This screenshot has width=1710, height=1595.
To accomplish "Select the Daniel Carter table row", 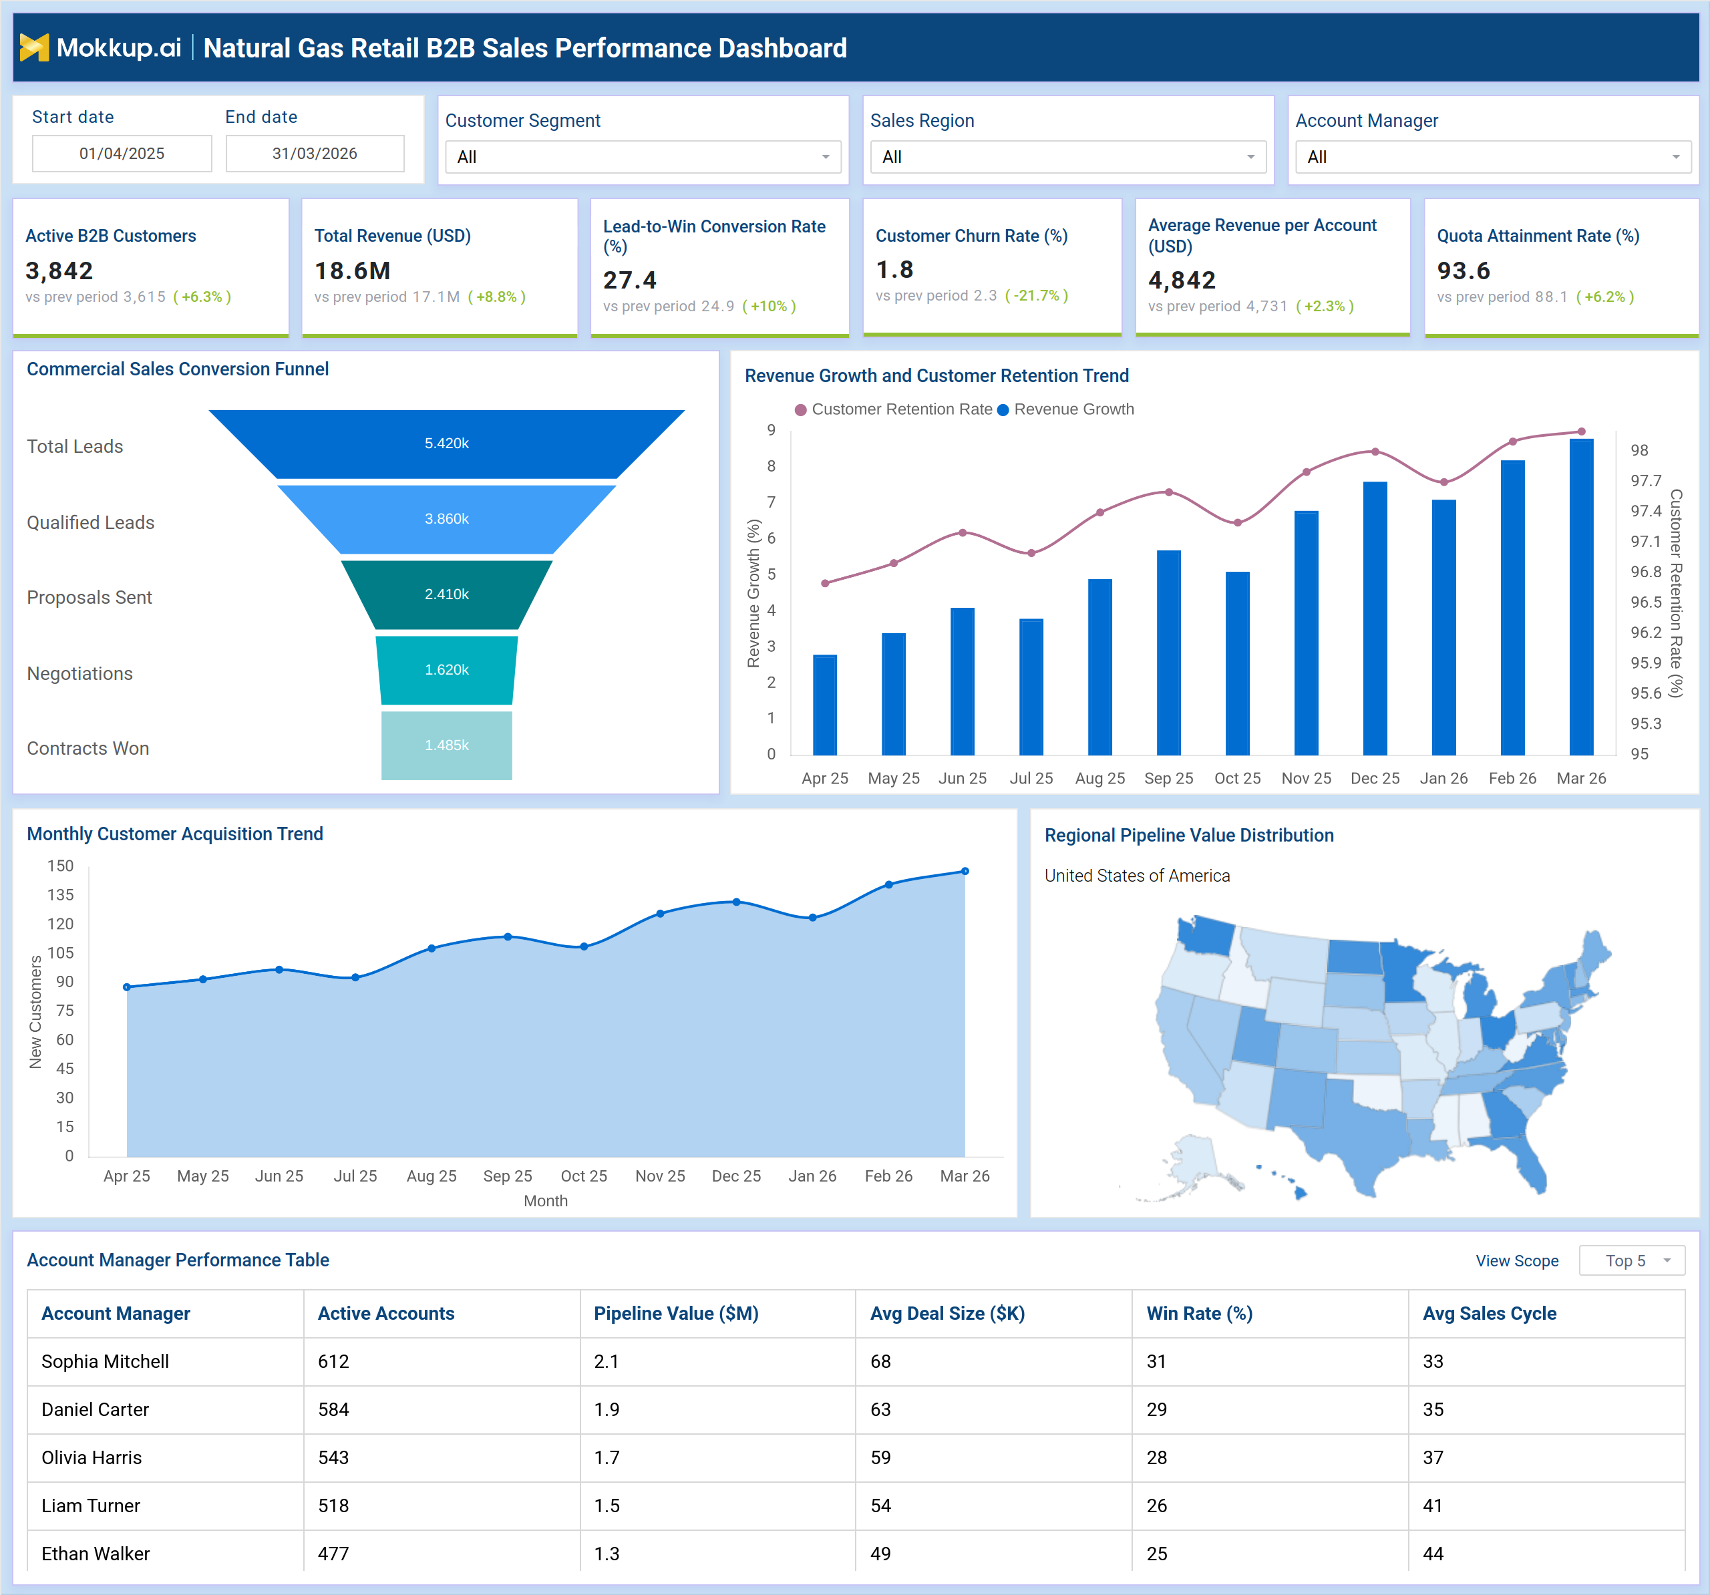I will pos(856,1410).
